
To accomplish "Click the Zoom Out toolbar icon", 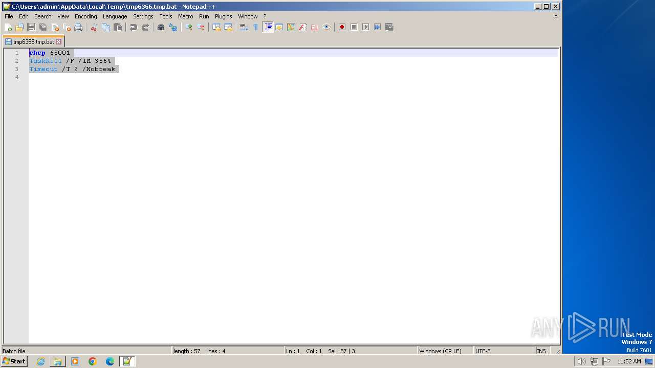I will [201, 27].
